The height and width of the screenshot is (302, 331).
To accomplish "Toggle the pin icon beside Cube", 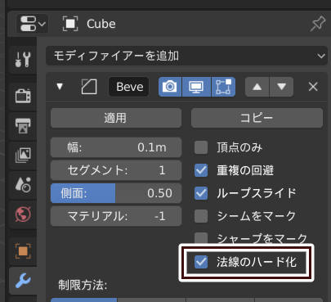I will [x=318, y=24].
